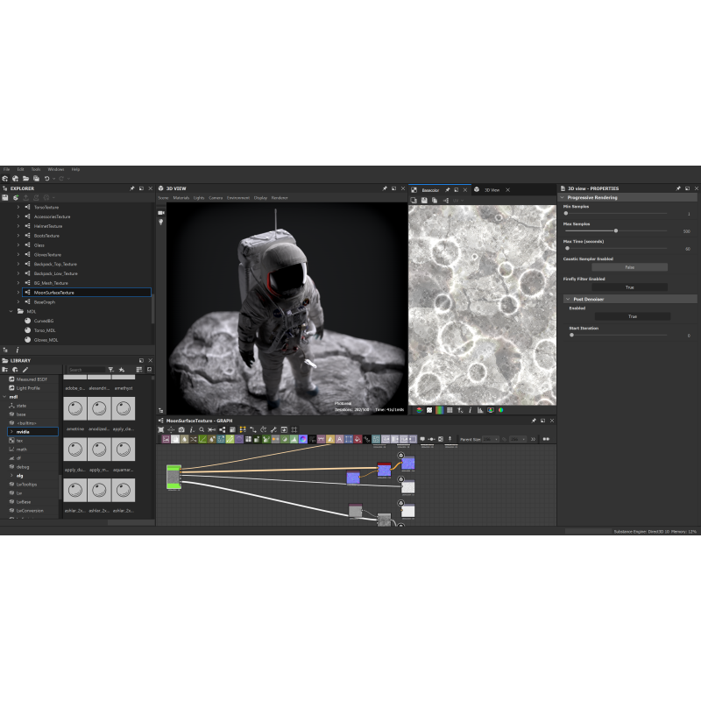
Task: Click the light bulb icon in 3D View
Action: click(x=161, y=223)
